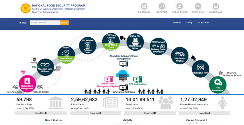Image resolution: width=244 pixels, height=125 pixels.
Task: Click the hand holding DBT icon
Action: [x=57, y=69]
